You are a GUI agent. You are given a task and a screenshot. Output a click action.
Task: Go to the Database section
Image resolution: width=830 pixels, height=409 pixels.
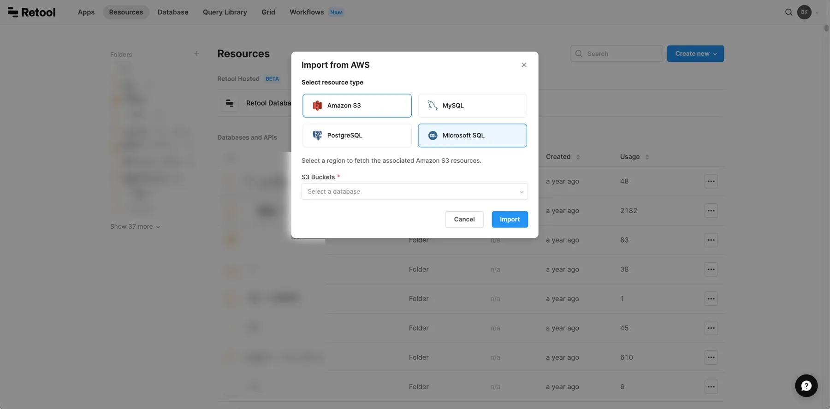tap(173, 12)
